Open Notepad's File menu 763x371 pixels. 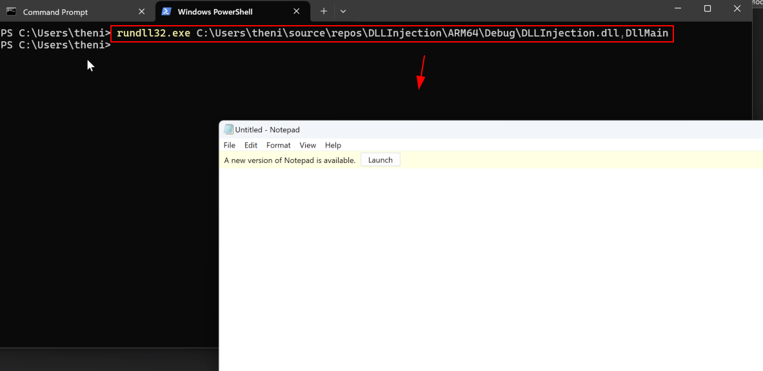click(229, 145)
